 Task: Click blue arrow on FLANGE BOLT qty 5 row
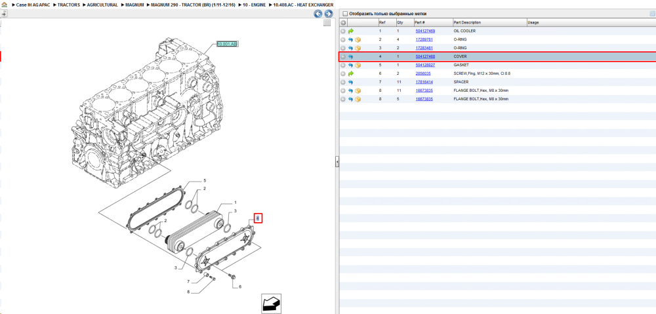(x=350, y=100)
